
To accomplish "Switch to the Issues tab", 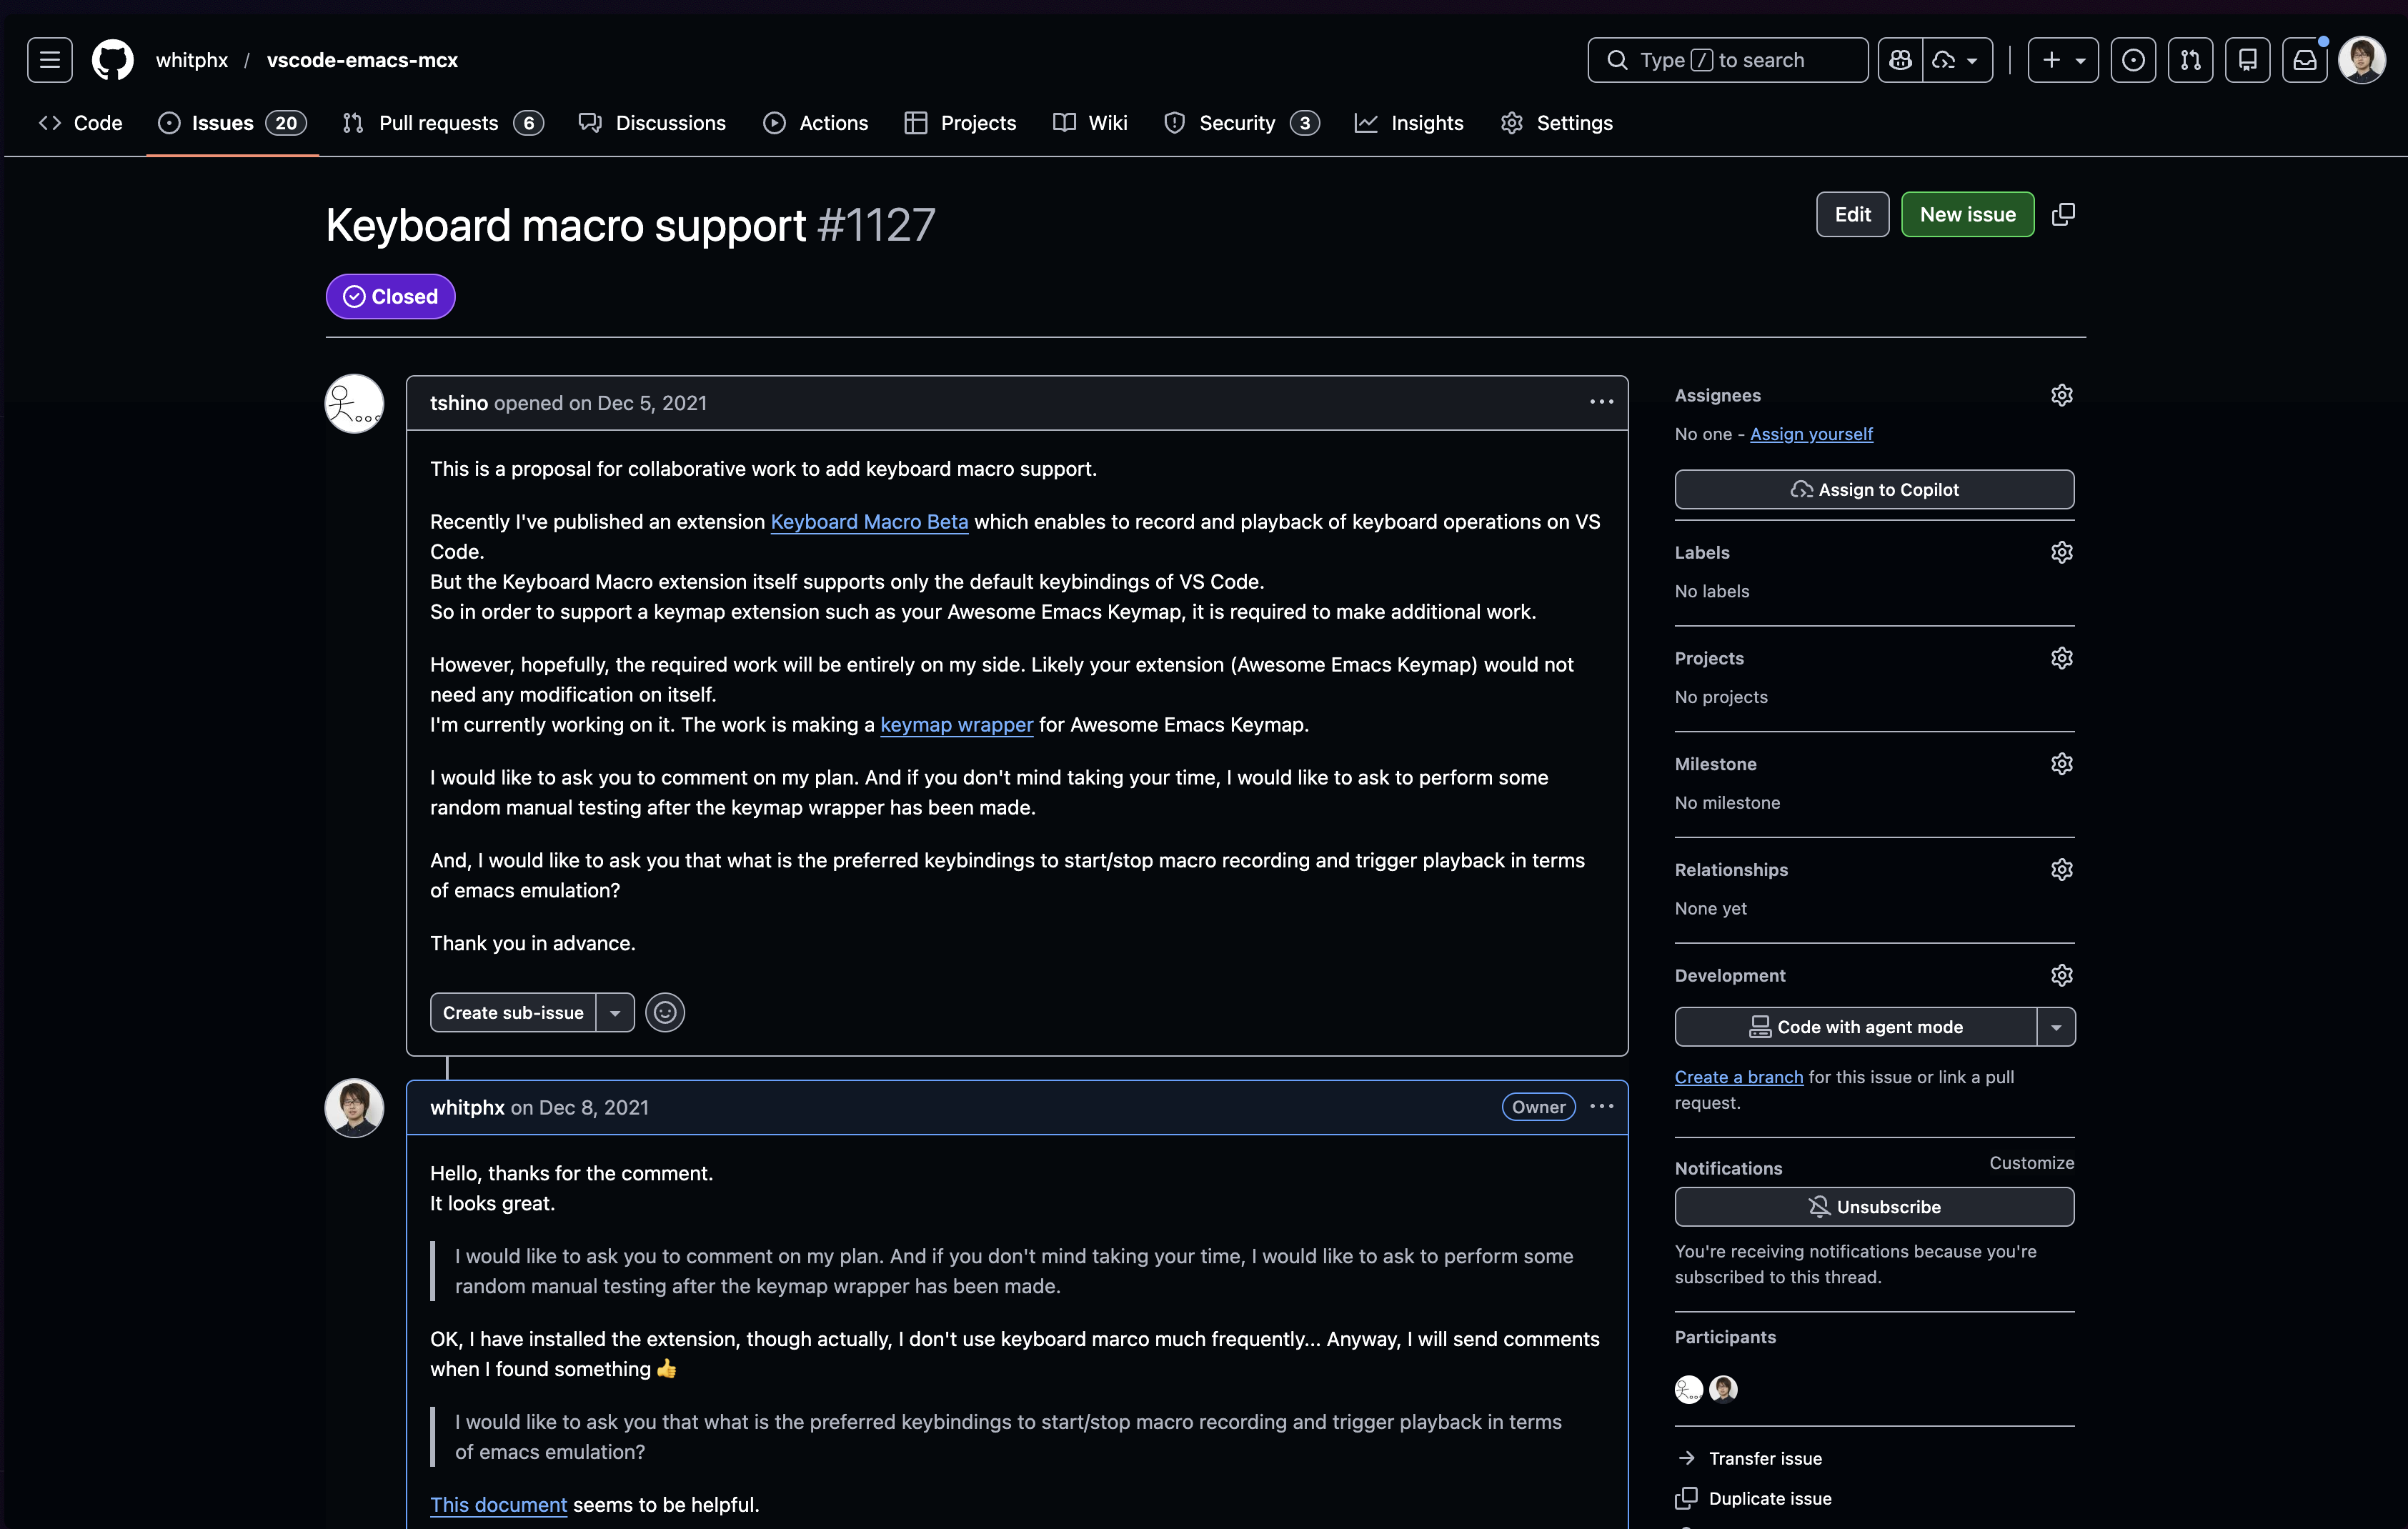I will pyautogui.click(x=232, y=123).
